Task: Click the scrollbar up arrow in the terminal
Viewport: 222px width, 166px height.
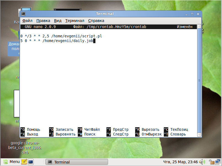Action: point(199,26)
